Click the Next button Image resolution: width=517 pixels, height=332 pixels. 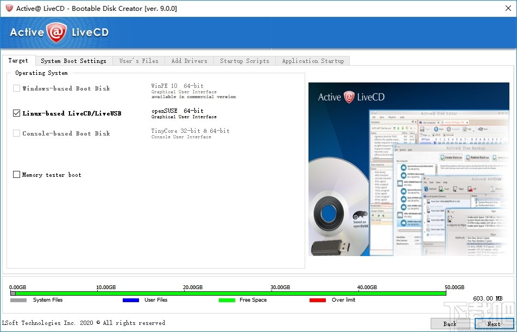coord(494,323)
